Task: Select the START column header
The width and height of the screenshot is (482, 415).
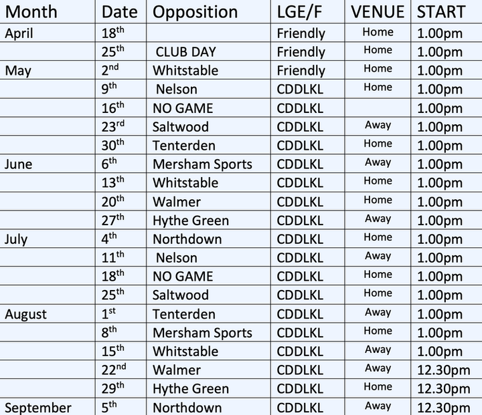Action: [440, 12]
